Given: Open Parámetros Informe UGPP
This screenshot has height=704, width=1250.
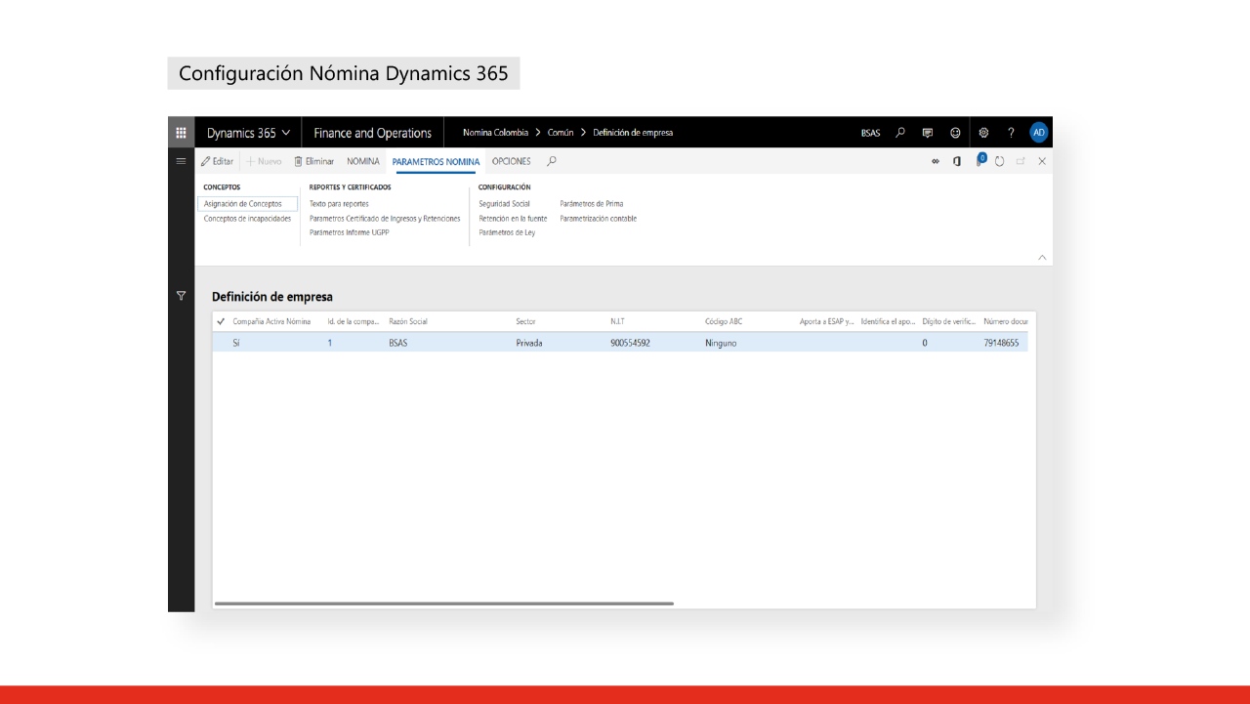Looking at the screenshot, I should [x=350, y=232].
